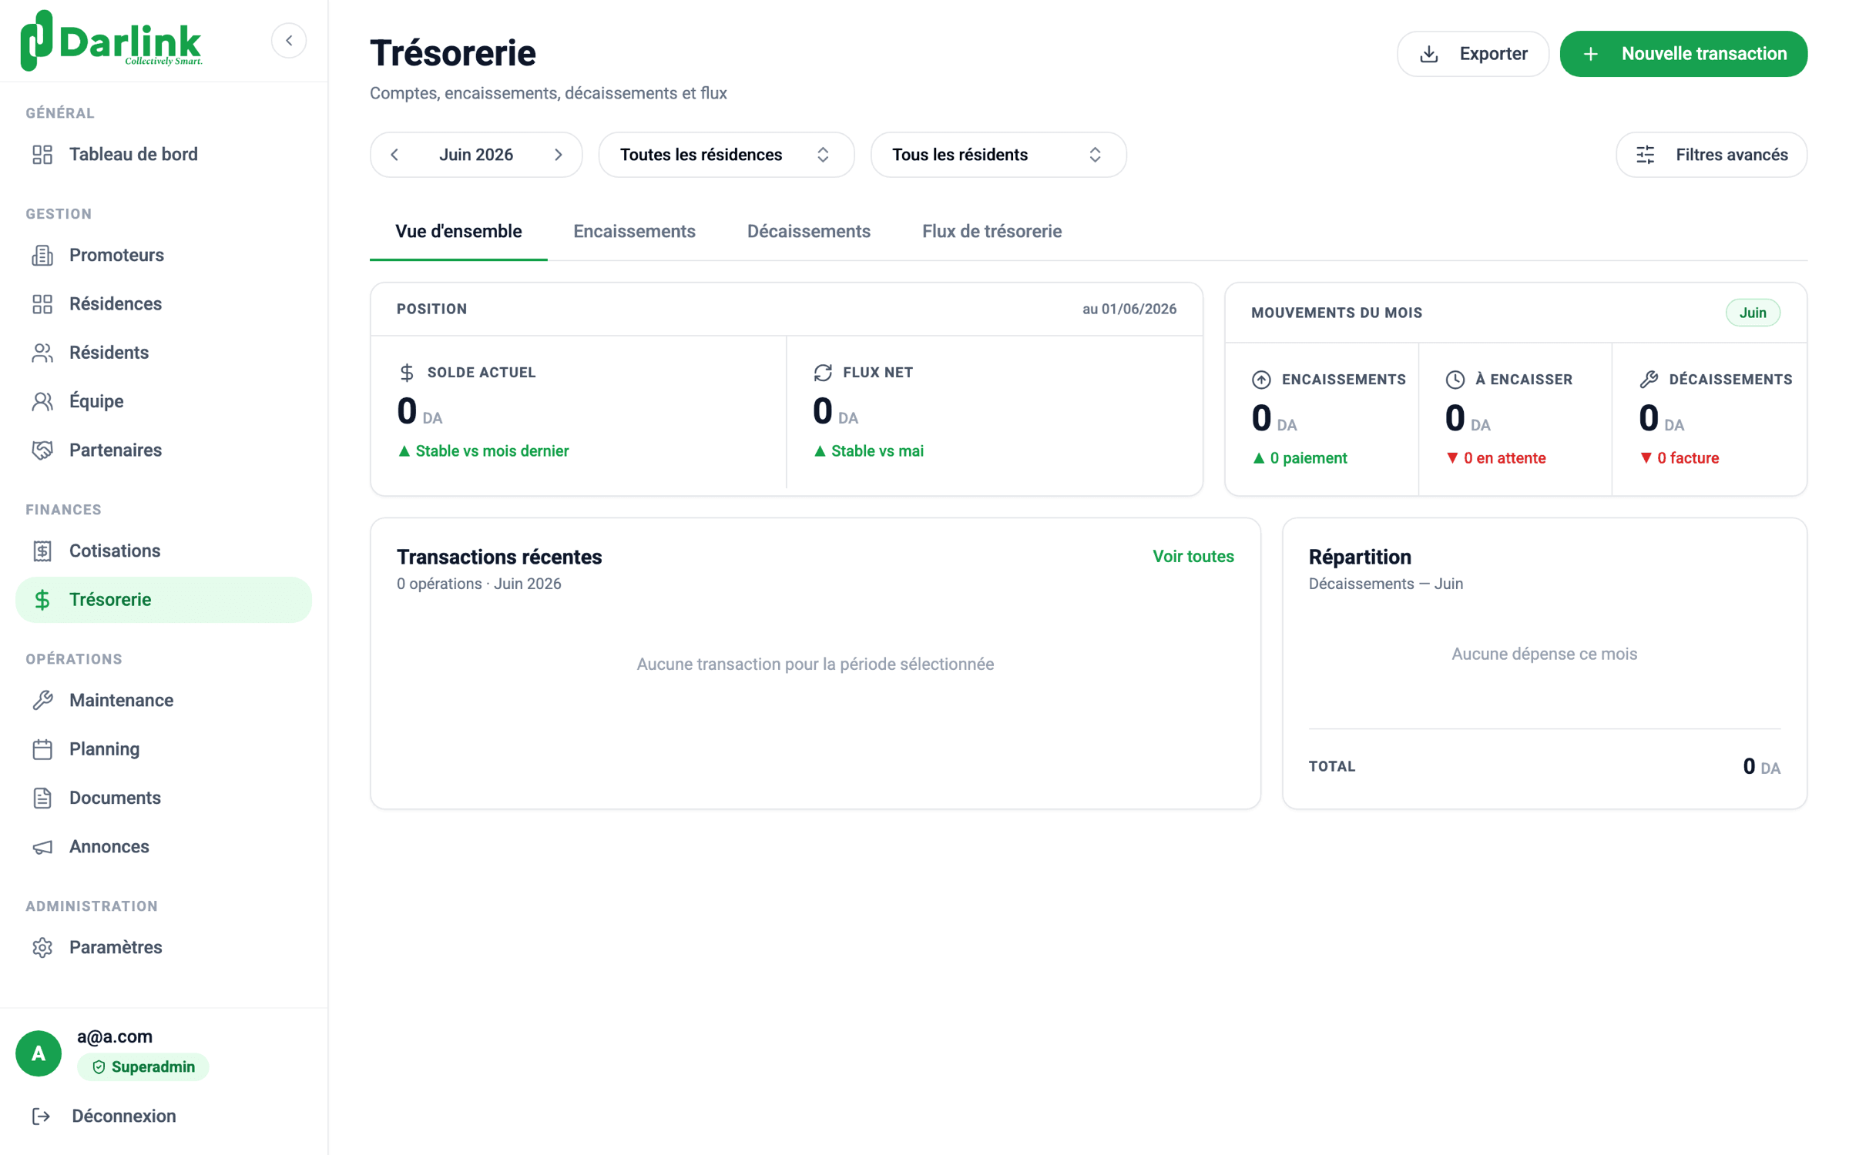Click the Partenaires handshake icon

(42, 450)
